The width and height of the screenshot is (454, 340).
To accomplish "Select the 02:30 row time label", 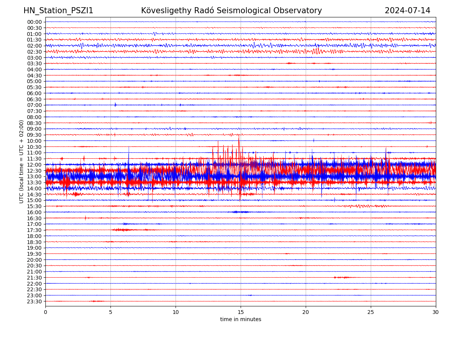I will tap(34, 52).
